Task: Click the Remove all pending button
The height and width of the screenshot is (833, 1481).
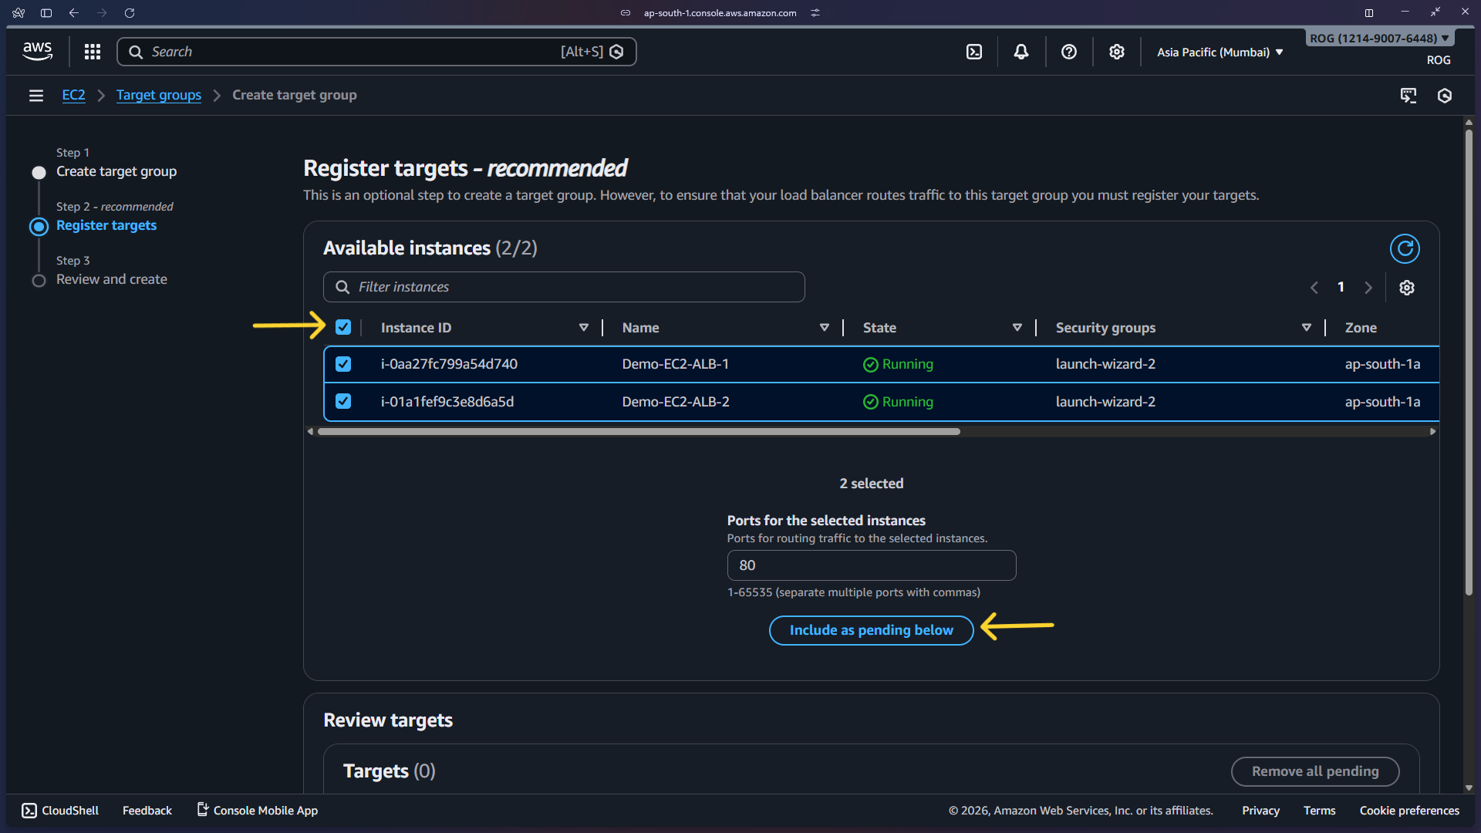Action: coord(1315,771)
